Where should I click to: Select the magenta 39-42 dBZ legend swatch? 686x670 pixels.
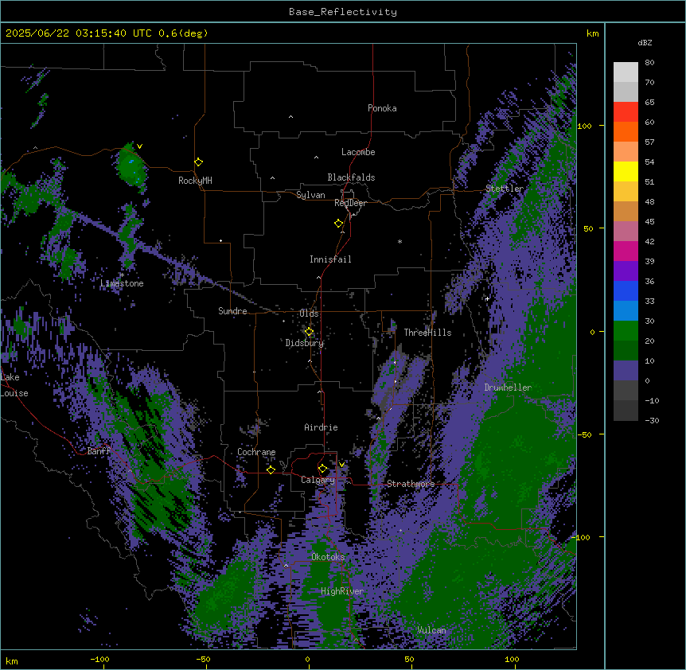pyautogui.click(x=626, y=251)
